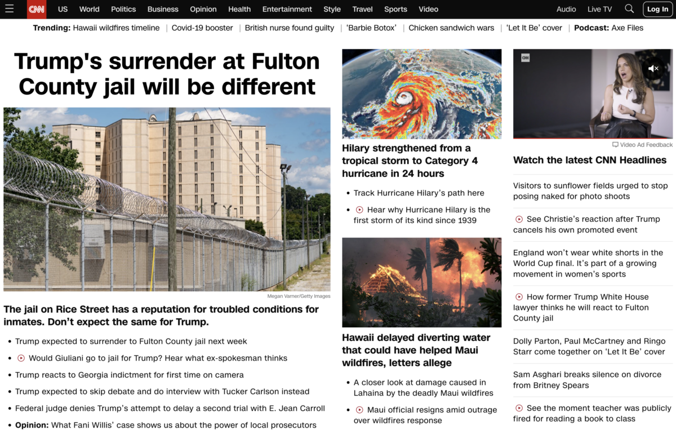Click play icon beside Giuliani story
Viewport: 676px width, 432px height.
21,358
